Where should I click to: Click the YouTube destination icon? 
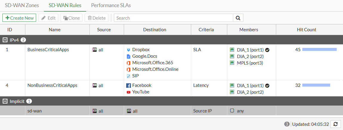point(129,92)
